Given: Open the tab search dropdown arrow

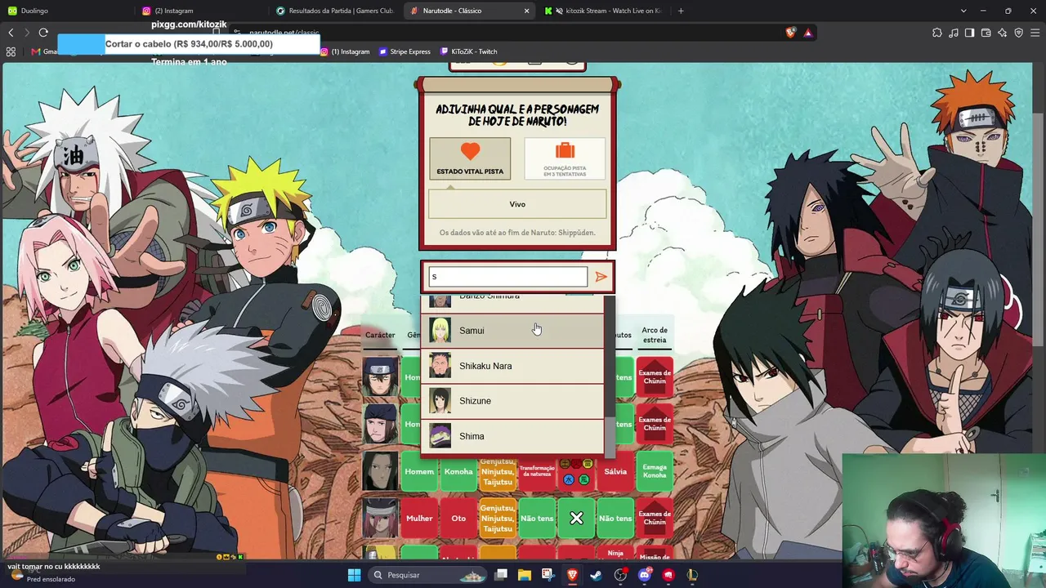Looking at the screenshot, I should pyautogui.click(x=963, y=11).
